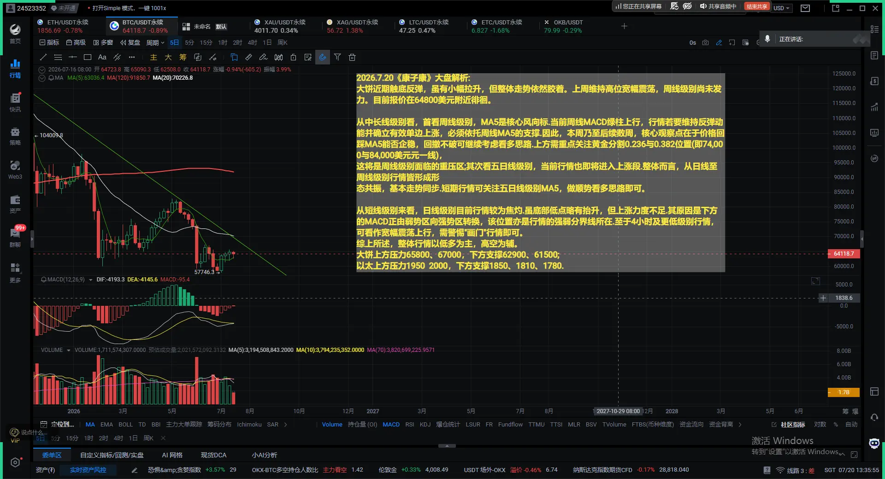Add a new symbol tab with plus
The image size is (885, 479).
click(624, 26)
